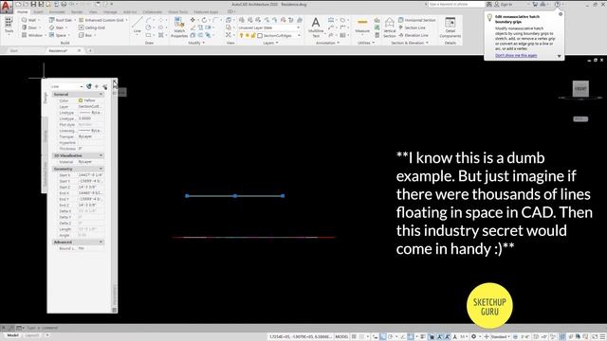This screenshot has height=341, width=607.
Task: Open the AutoCAD application menu logo
Action: (x=7, y=7)
